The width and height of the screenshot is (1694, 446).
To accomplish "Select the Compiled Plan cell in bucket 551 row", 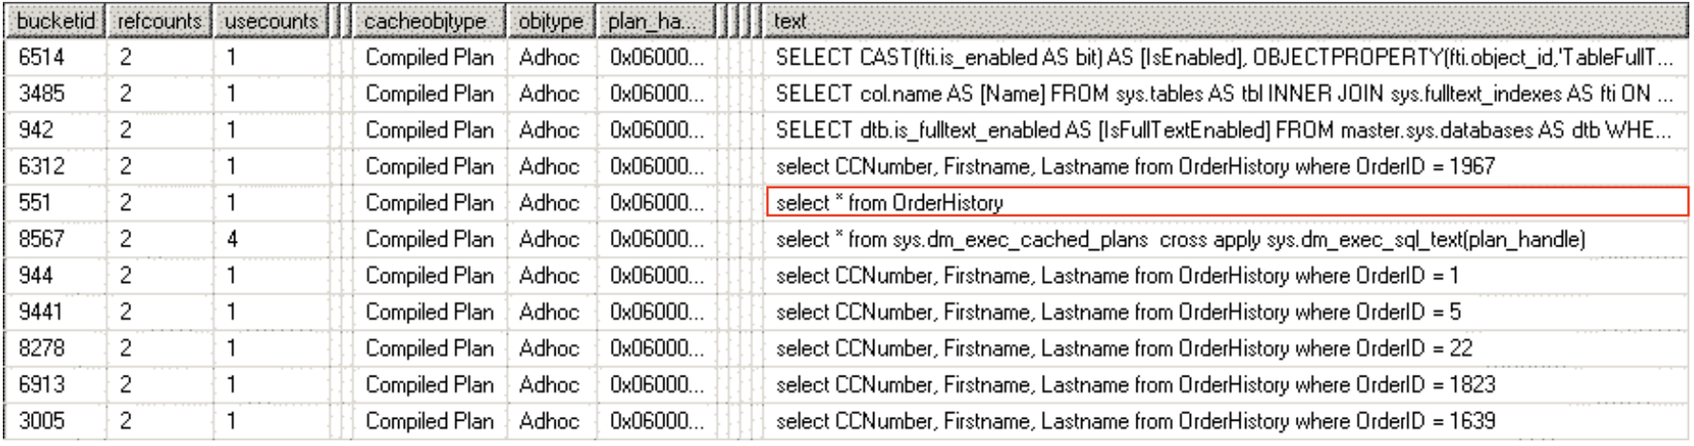I will (x=429, y=202).
